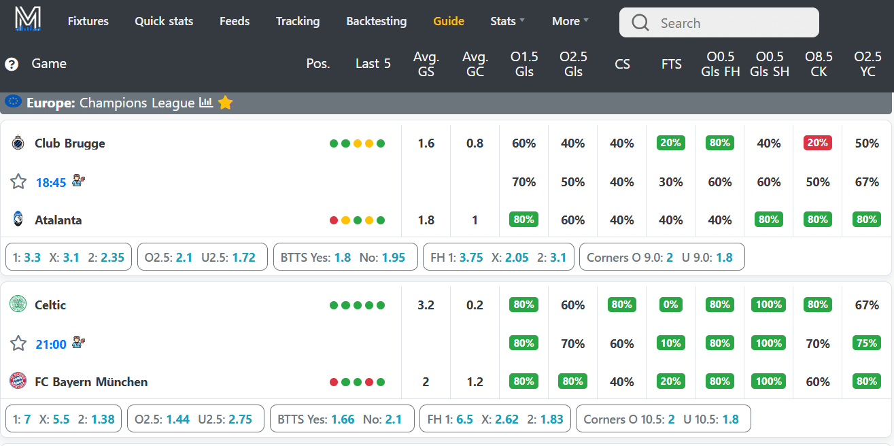This screenshot has width=894, height=446.
Task: Click the Last 5 column header
Action: click(373, 64)
